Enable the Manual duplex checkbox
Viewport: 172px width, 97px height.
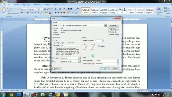point(109,34)
